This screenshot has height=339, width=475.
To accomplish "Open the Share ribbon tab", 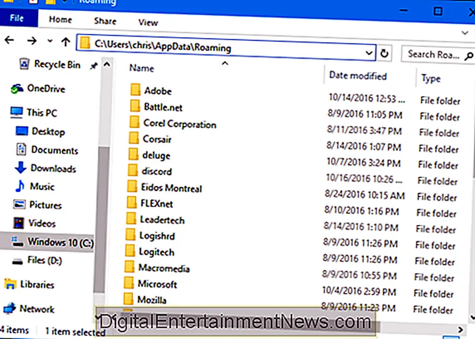I will [105, 21].
